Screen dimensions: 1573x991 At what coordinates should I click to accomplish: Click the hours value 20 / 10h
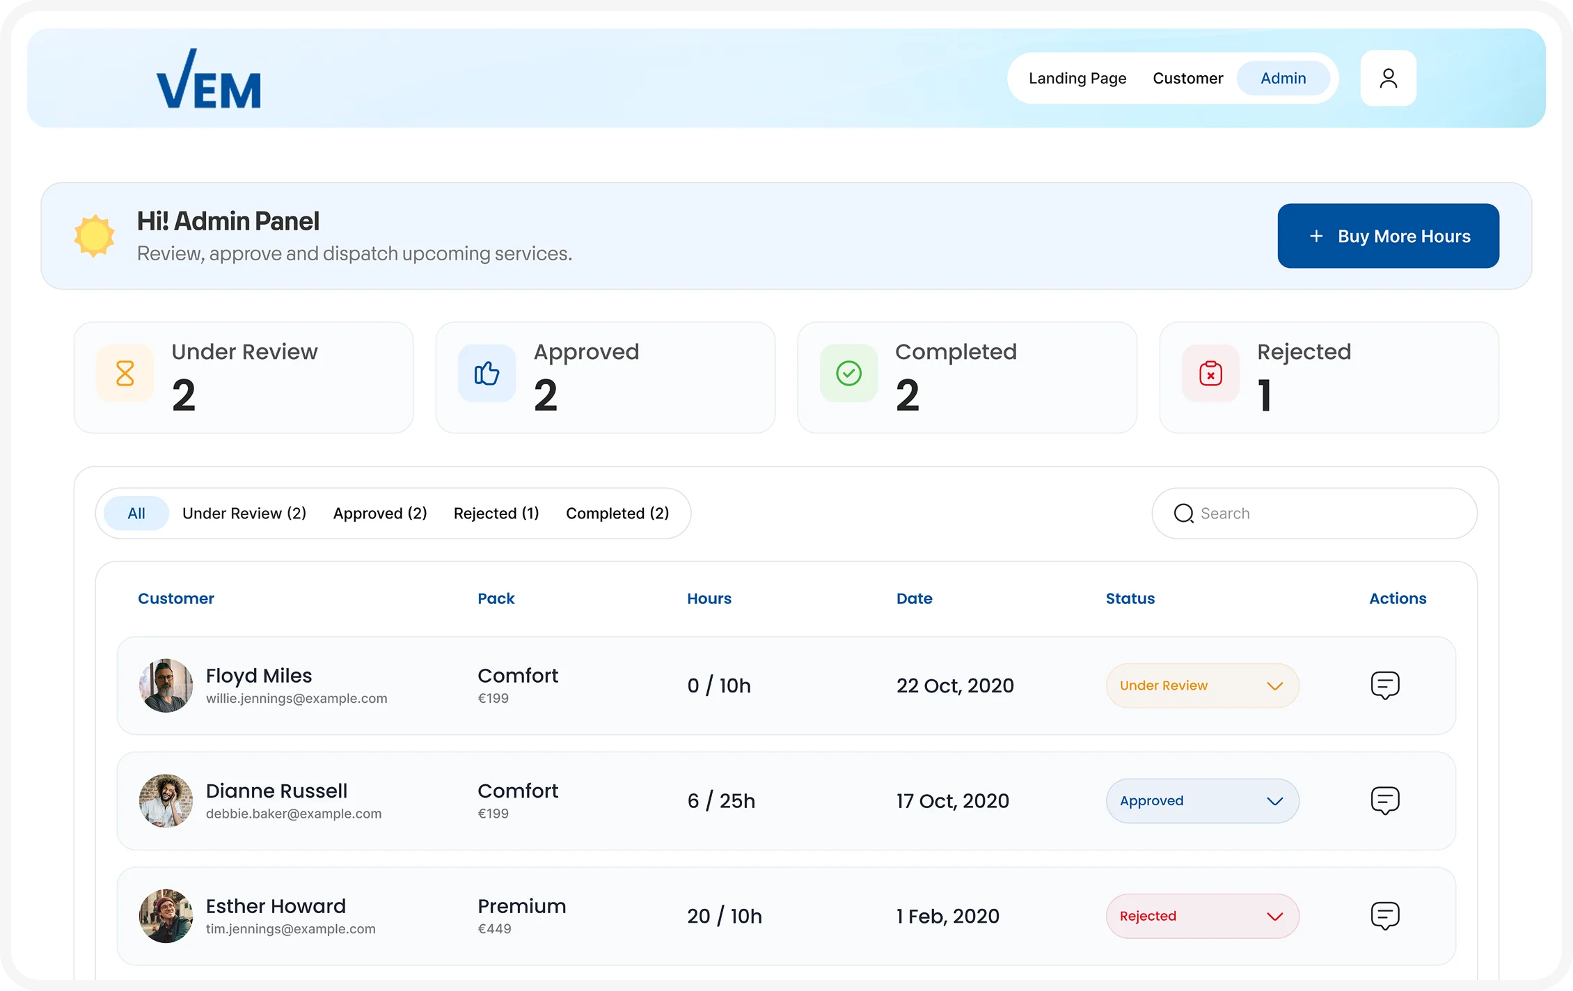click(725, 917)
